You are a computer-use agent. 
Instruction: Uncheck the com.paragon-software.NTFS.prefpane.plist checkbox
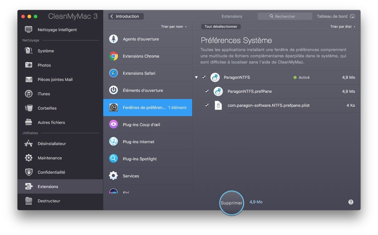[206, 106]
